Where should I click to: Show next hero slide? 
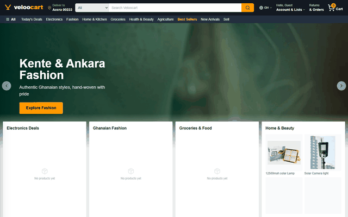[341, 86]
